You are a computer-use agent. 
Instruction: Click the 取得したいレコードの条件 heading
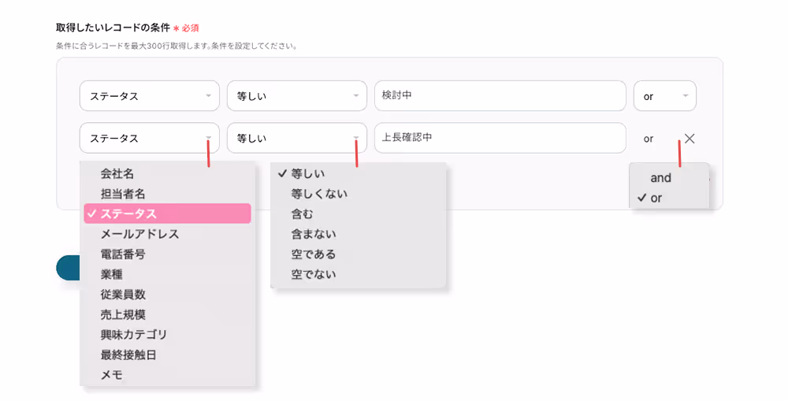click(x=113, y=28)
